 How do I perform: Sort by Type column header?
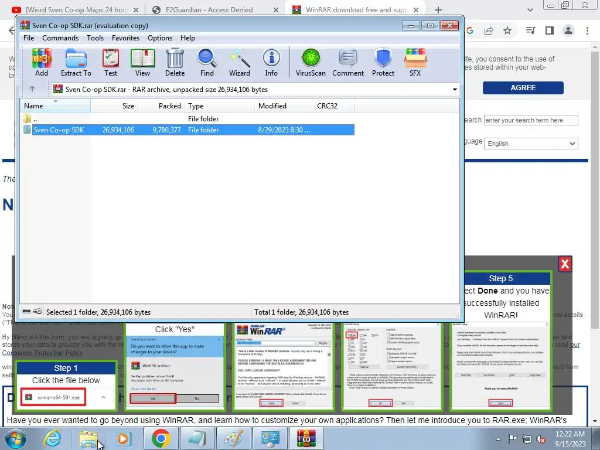219,105
